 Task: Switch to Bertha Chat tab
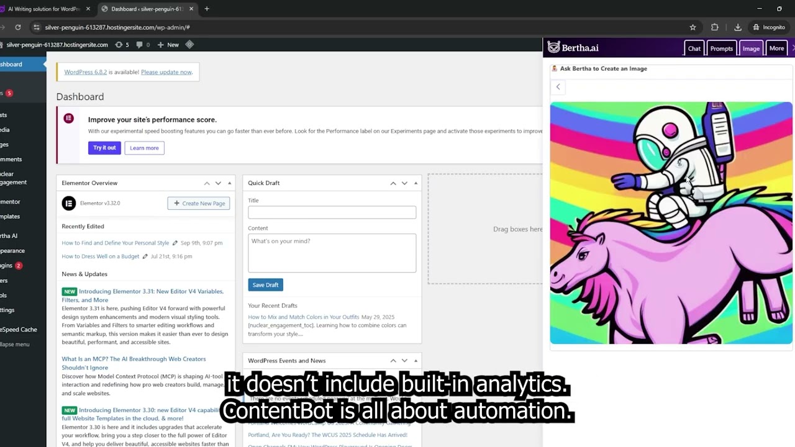coord(694,48)
